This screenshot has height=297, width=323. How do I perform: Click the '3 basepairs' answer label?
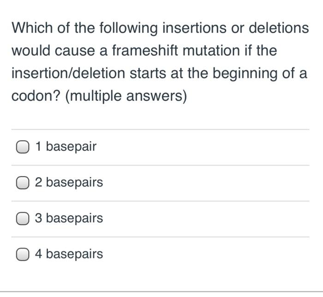click(x=69, y=218)
